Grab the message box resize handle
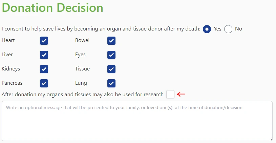 [x=270, y=139]
